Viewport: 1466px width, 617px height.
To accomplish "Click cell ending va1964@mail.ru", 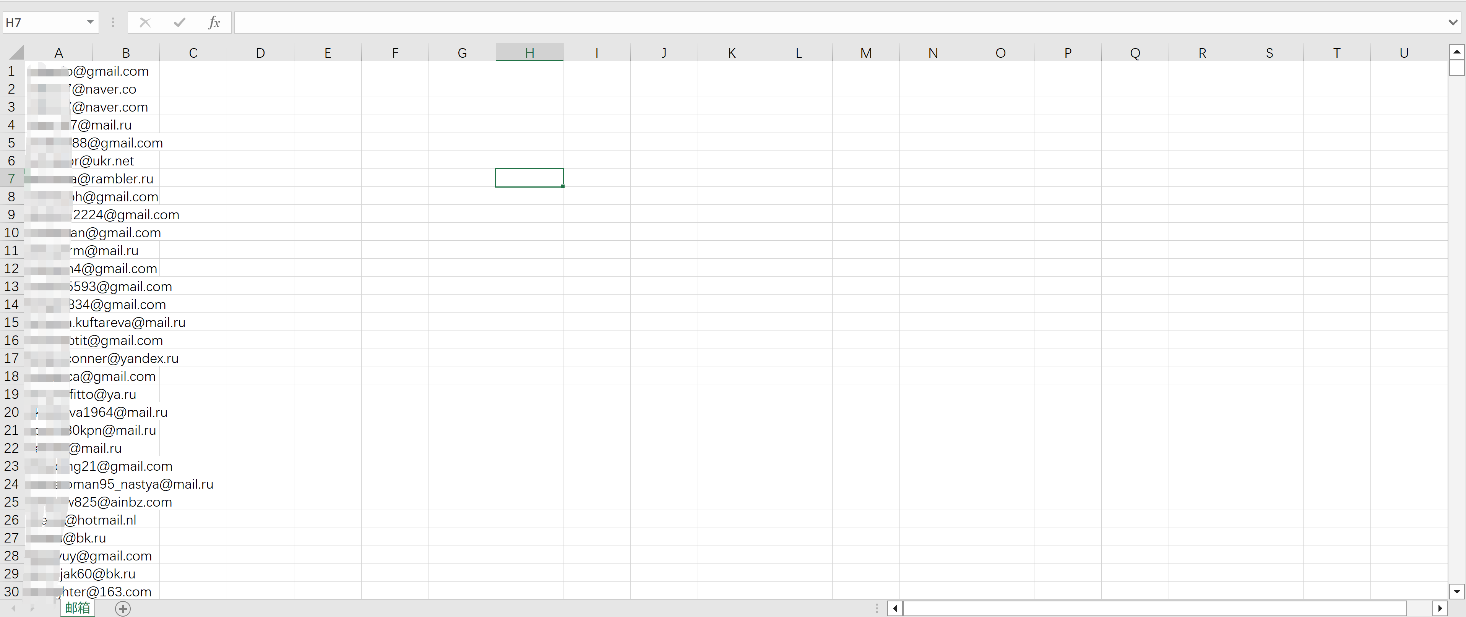I will click(x=58, y=412).
